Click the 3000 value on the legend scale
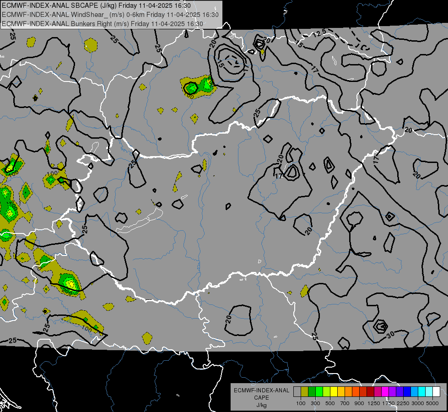 click(x=418, y=403)
